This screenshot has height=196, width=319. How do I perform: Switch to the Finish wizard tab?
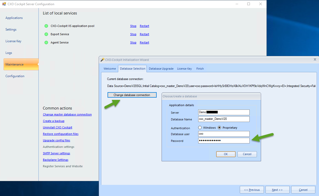pos(200,69)
